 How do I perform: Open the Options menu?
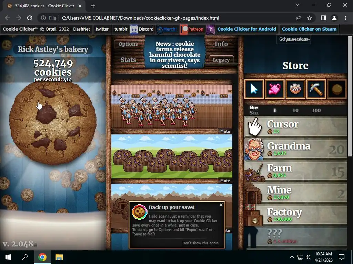click(128, 44)
